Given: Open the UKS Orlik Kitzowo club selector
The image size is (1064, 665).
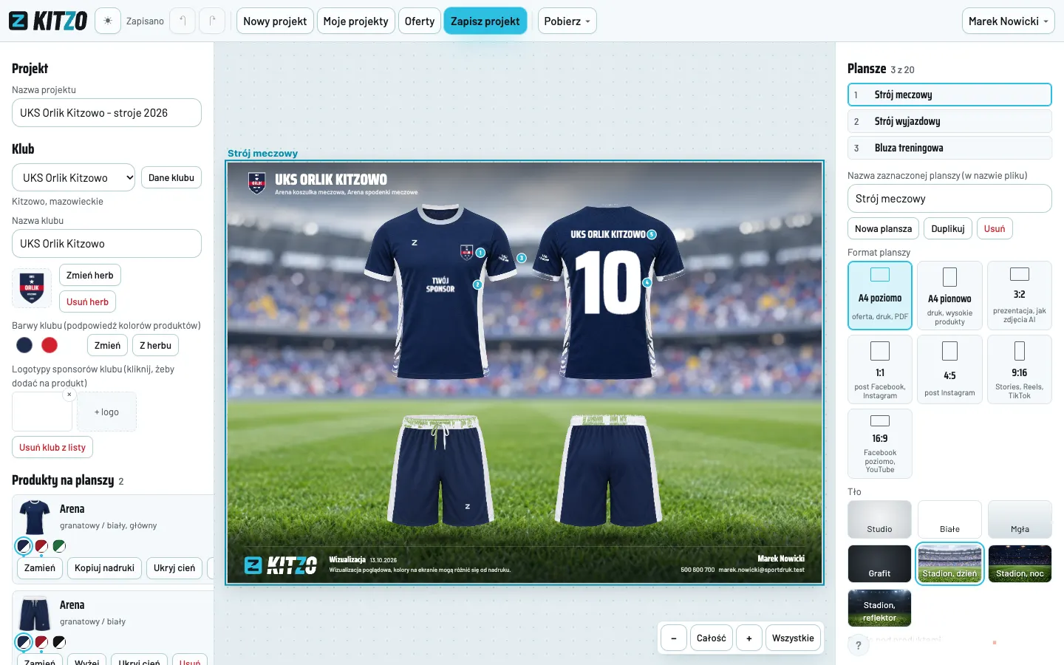Looking at the screenshot, I should 73,177.
